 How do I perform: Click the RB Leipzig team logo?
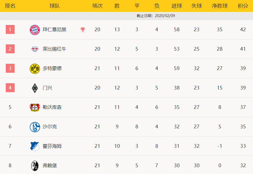(x=35, y=49)
